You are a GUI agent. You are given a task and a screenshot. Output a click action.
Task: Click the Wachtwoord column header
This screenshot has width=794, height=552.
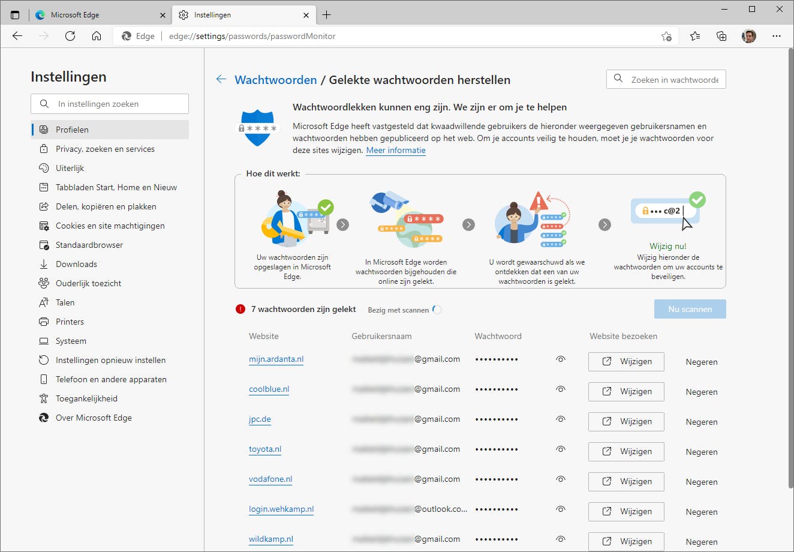coord(498,336)
